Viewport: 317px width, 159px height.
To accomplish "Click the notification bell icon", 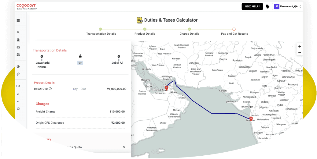I will tap(268, 6).
